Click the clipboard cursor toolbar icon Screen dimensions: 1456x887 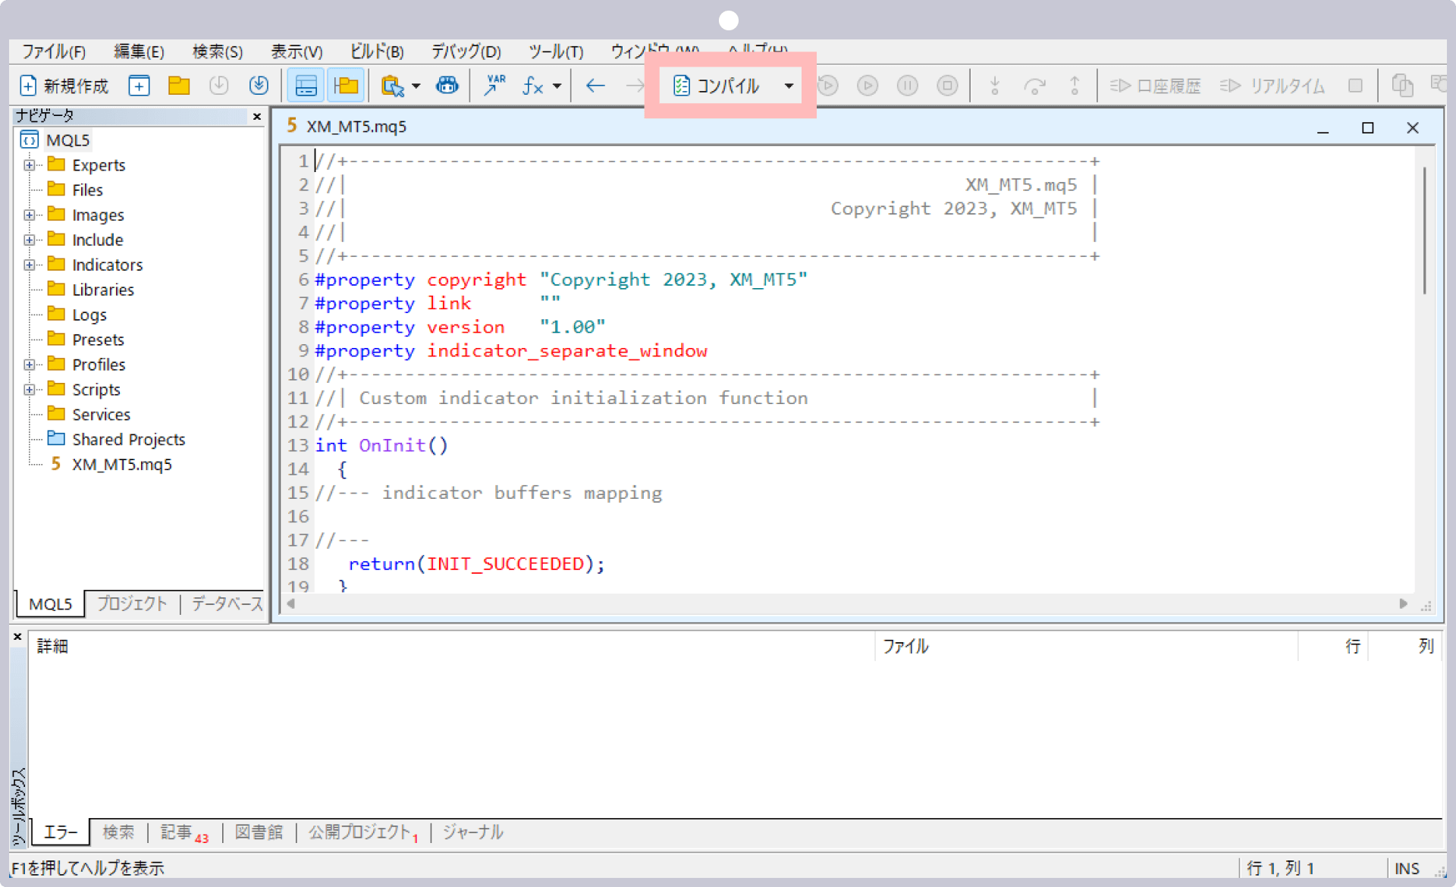click(x=392, y=86)
